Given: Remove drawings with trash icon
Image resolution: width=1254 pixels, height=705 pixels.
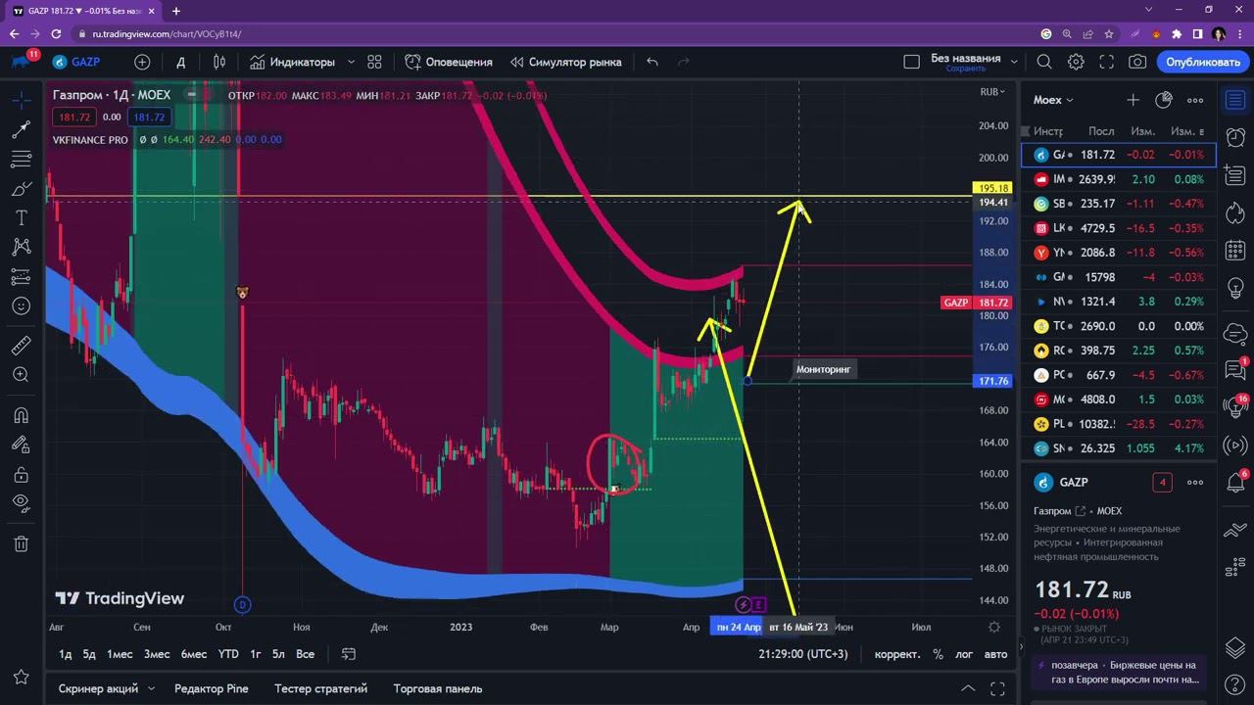Looking at the screenshot, I should point(22,544).
